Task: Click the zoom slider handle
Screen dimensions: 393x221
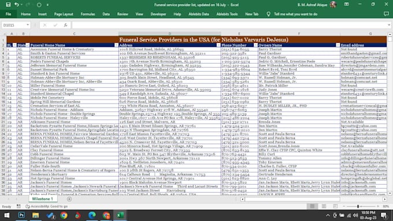Action: click(x=358, y=206)
